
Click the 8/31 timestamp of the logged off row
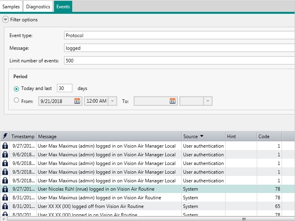click(24, 206)
